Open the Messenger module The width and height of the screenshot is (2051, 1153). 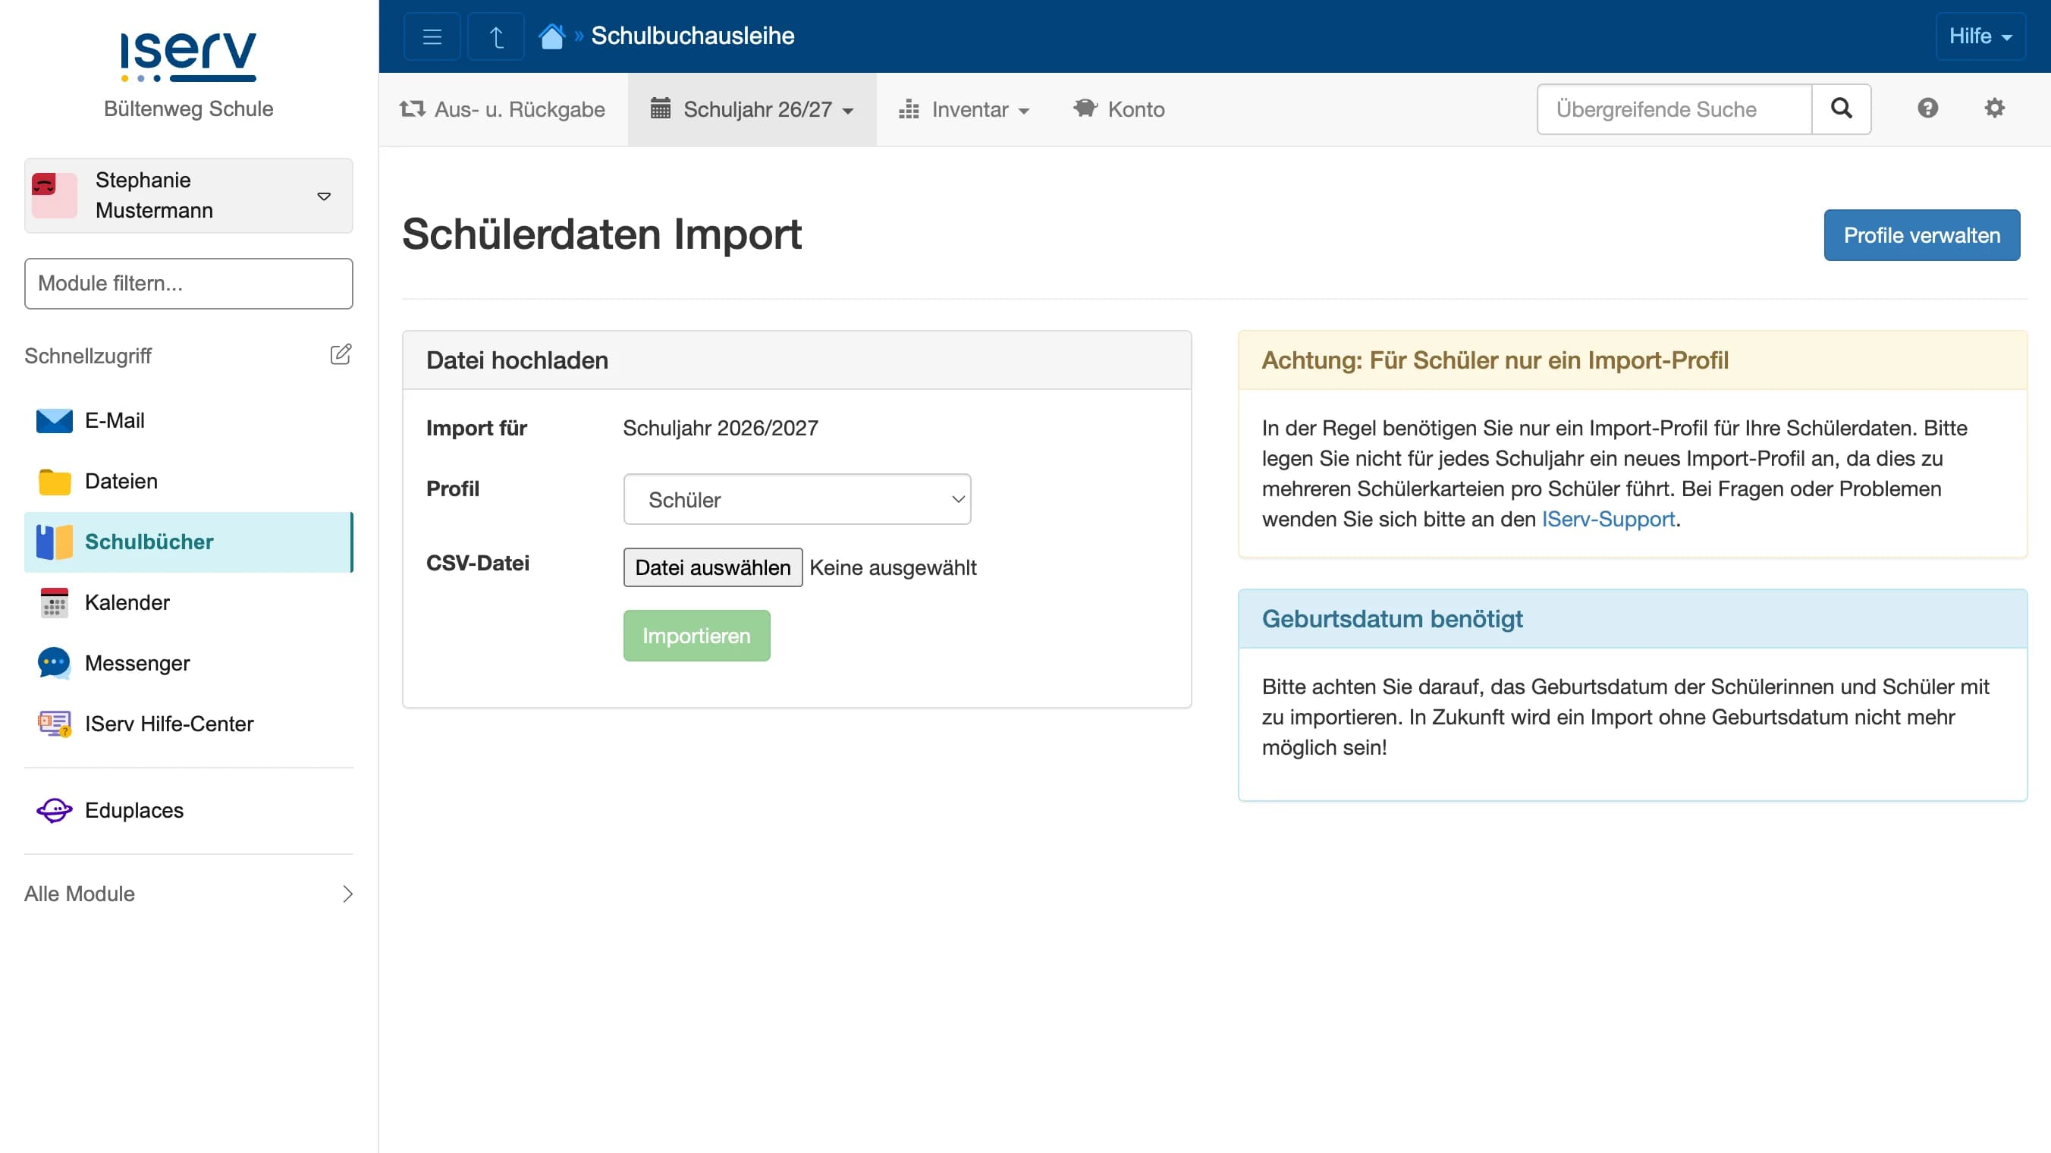(x=137, y=662)
